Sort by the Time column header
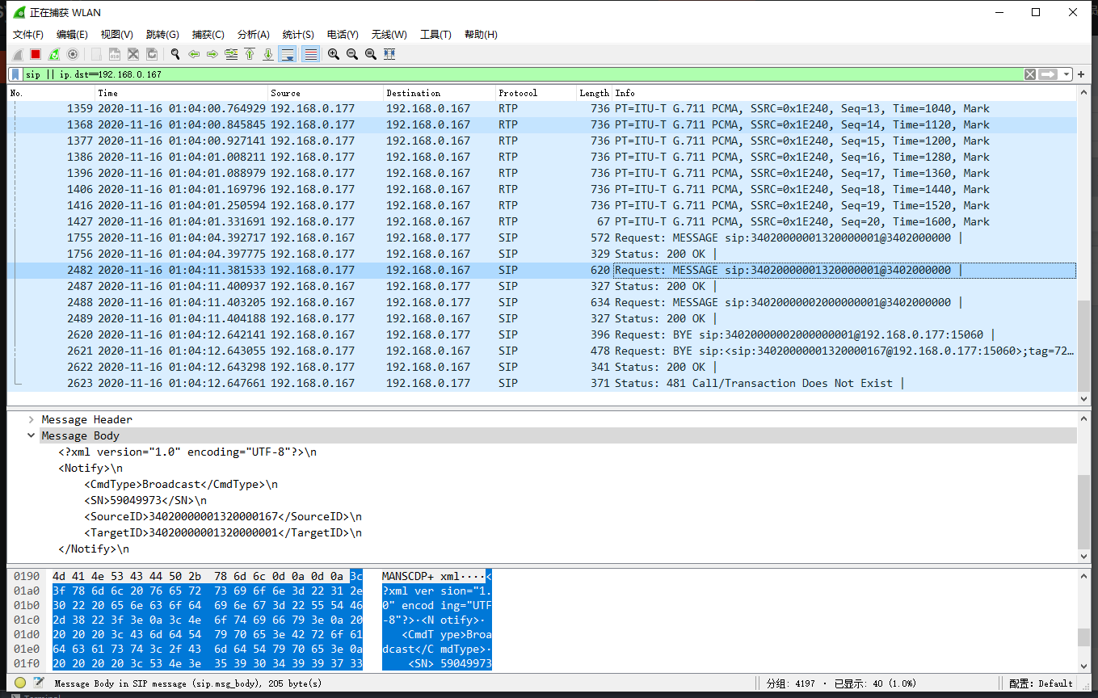This screenshot has height=698, width=1098. [181, 93]
